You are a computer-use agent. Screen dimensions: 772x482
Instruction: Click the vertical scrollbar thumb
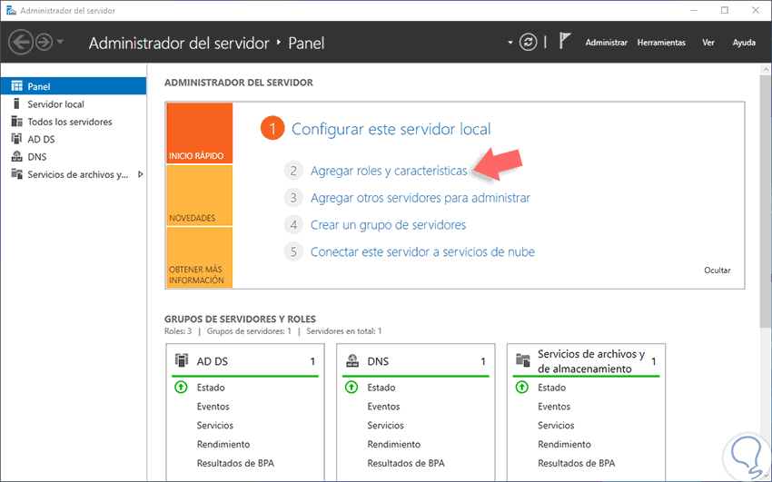tap(765, 201)
